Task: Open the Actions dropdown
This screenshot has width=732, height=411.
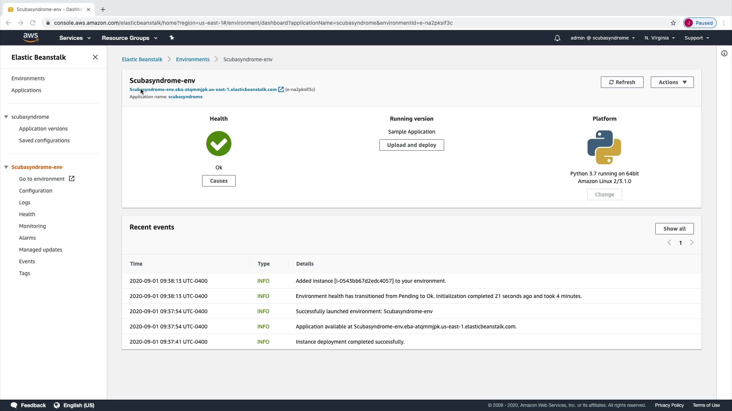Action: [672, 82]
